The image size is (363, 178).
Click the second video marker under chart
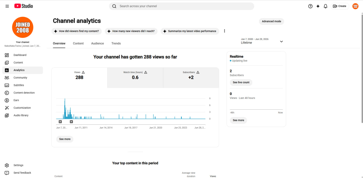(x=71, y=122)
